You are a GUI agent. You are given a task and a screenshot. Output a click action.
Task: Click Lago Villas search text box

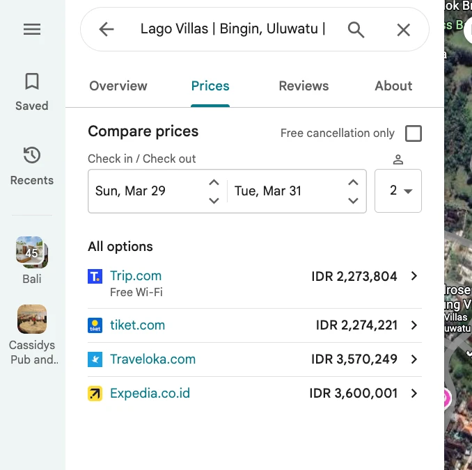tap(233, 29)
